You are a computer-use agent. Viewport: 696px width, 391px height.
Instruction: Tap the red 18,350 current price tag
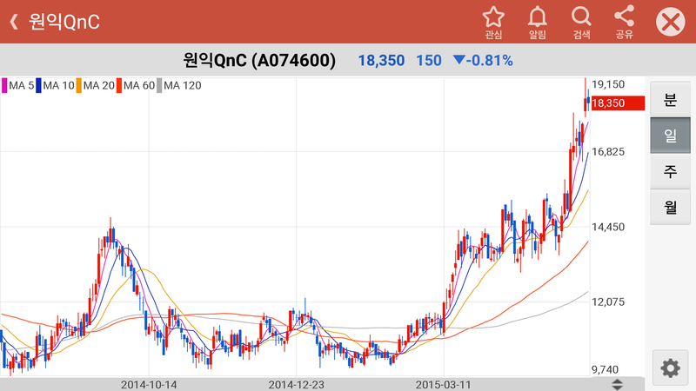[x=615, y=103]
